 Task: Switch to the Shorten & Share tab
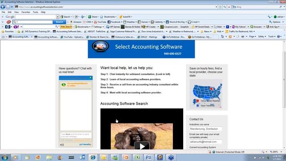(98, 37)
